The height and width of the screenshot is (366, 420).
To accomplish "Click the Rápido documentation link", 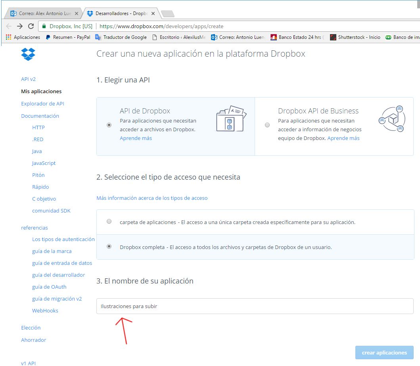I will coord(40,187).
